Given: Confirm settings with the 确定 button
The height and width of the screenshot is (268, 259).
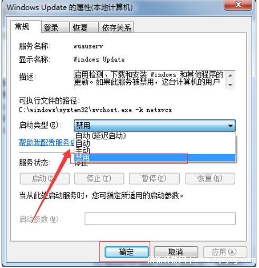Looking at the screenshot, I should click(x=127, y=252).
